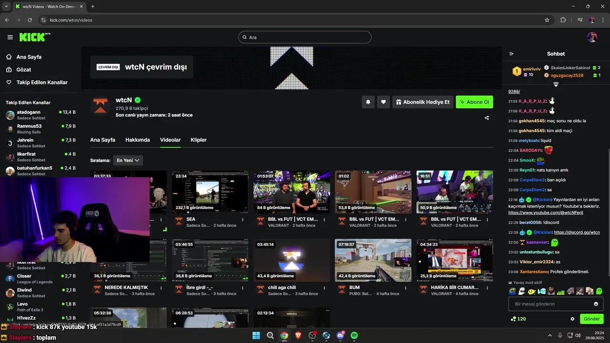This screenshot has width=610, height=343.
Task: Open atadogann followed channel
Action: point(41,115)
